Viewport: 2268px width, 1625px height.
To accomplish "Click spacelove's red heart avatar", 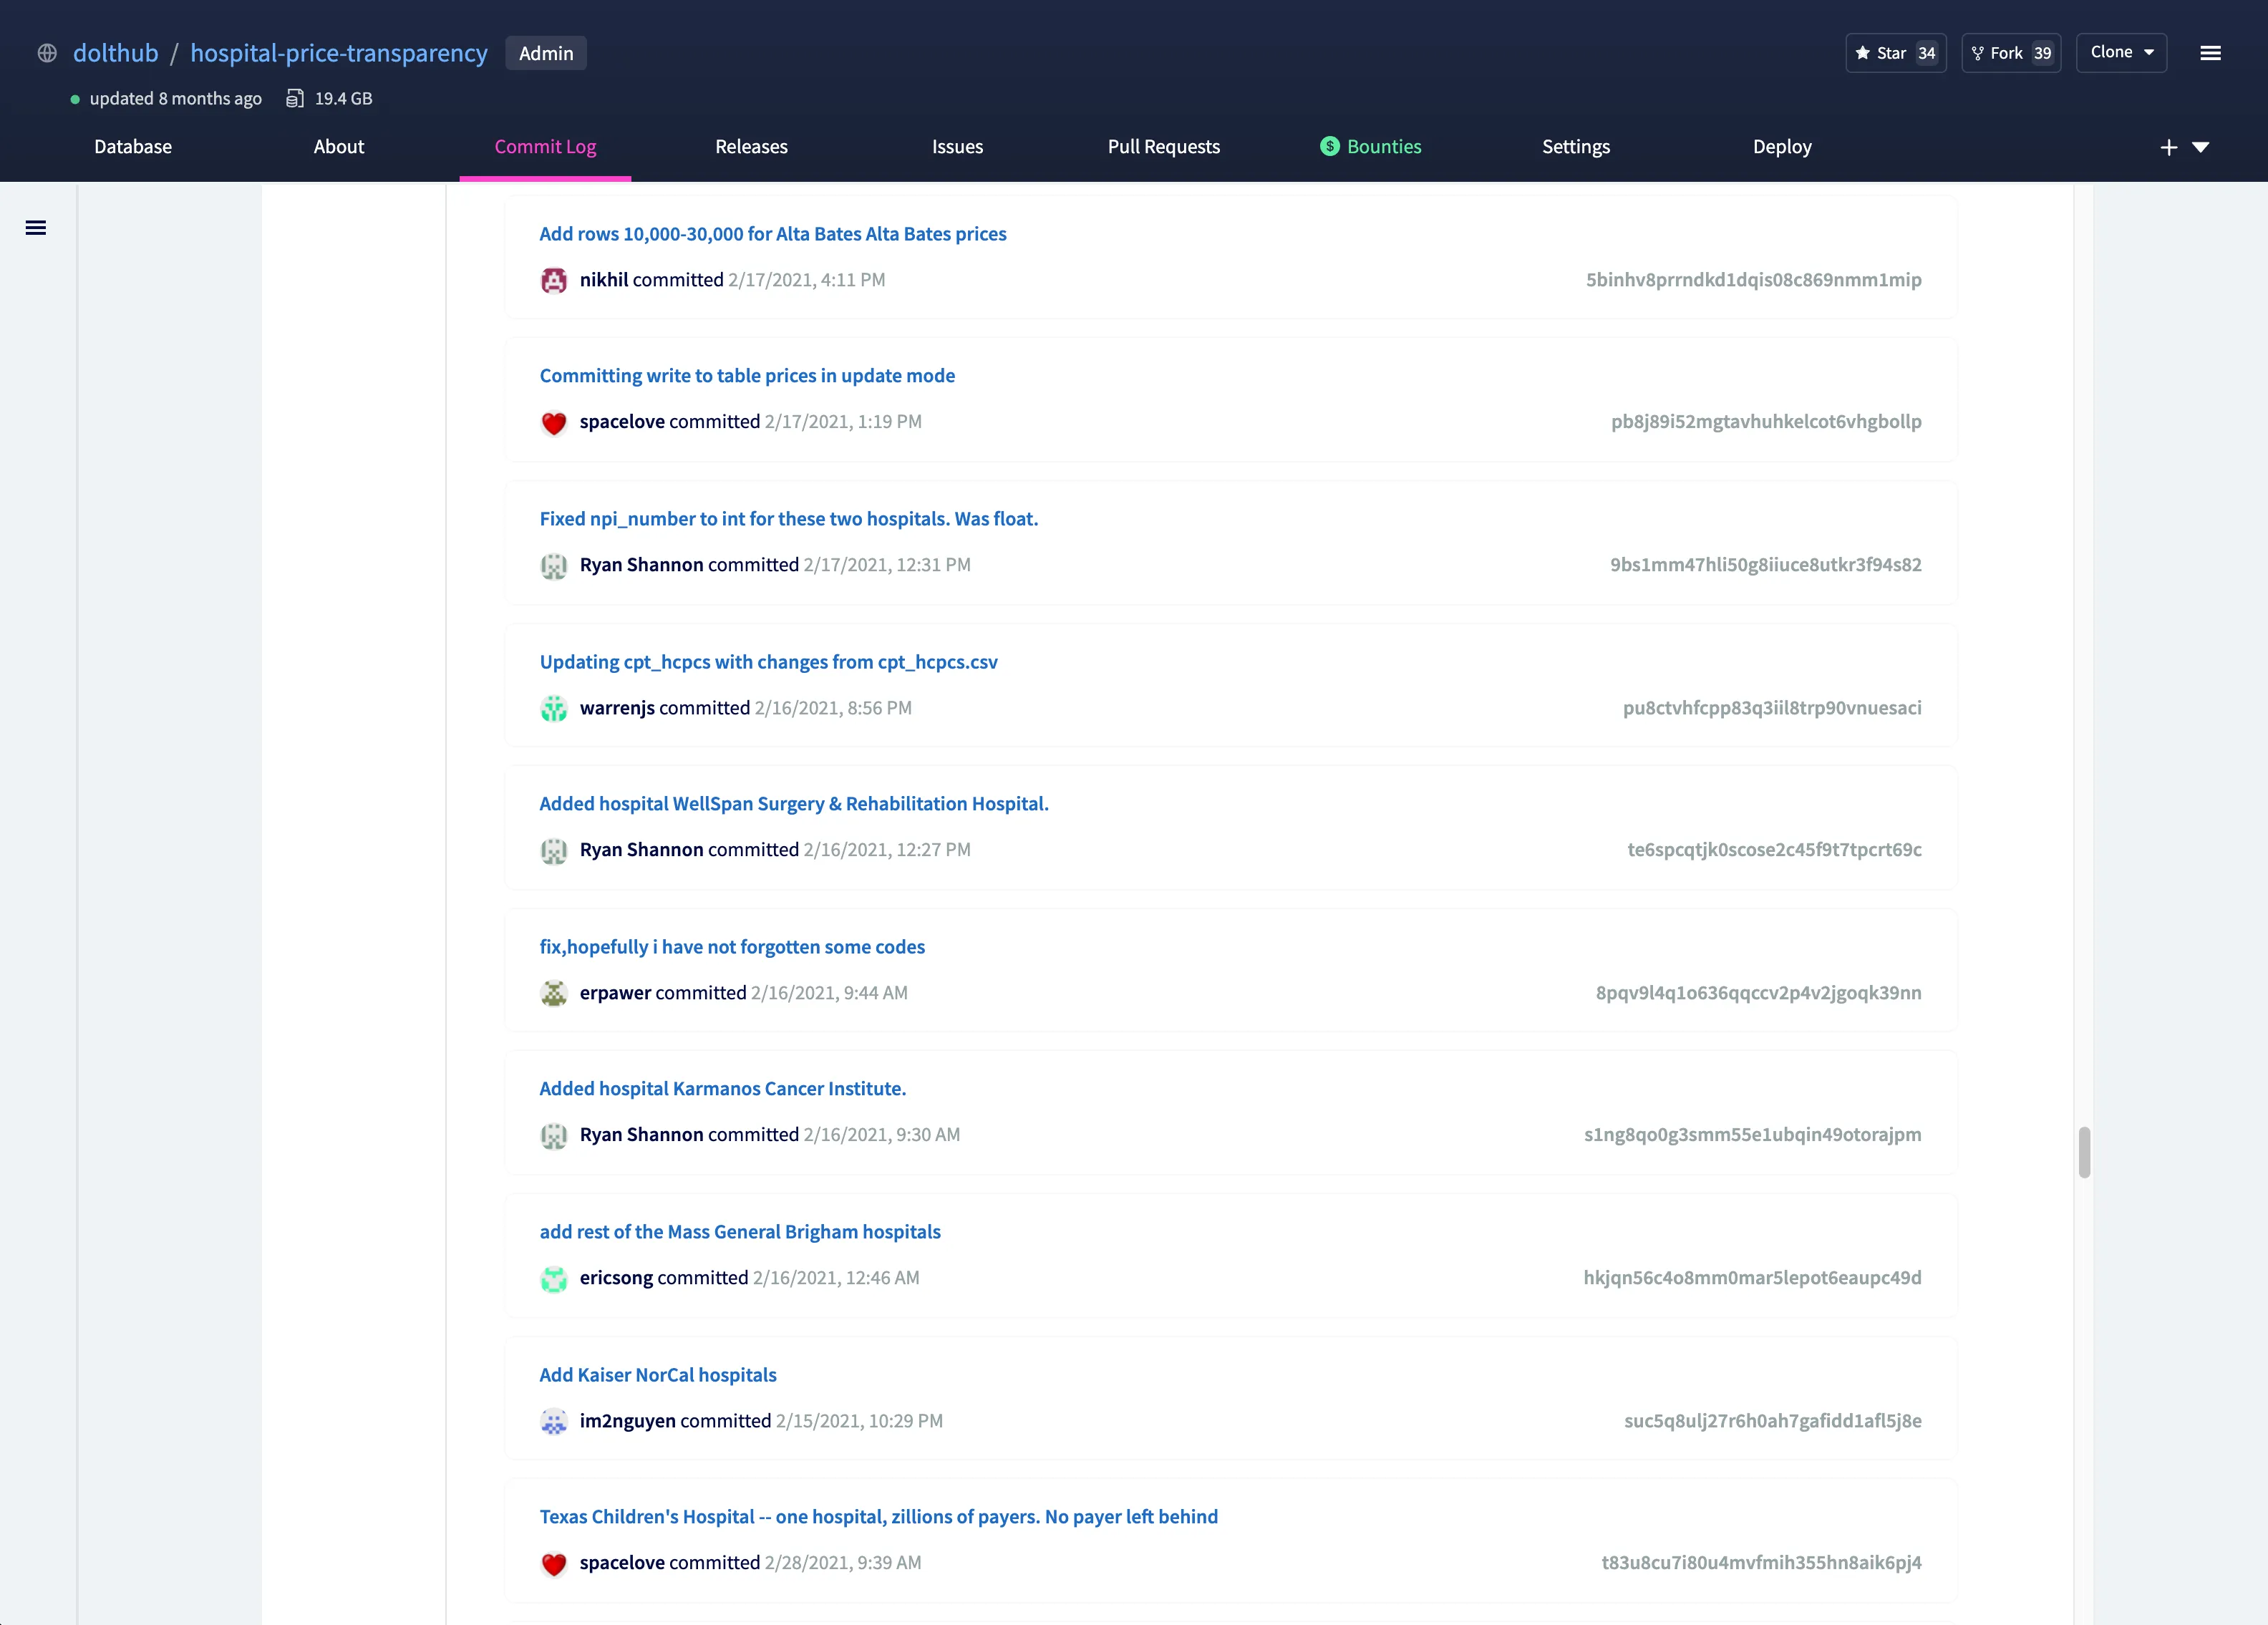I will tap(553, 422).
